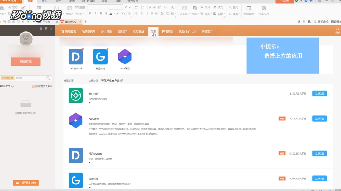Open the grid icon in the sidebar header
The height and width of the screenshot is (191, 341).
point(51,28)
